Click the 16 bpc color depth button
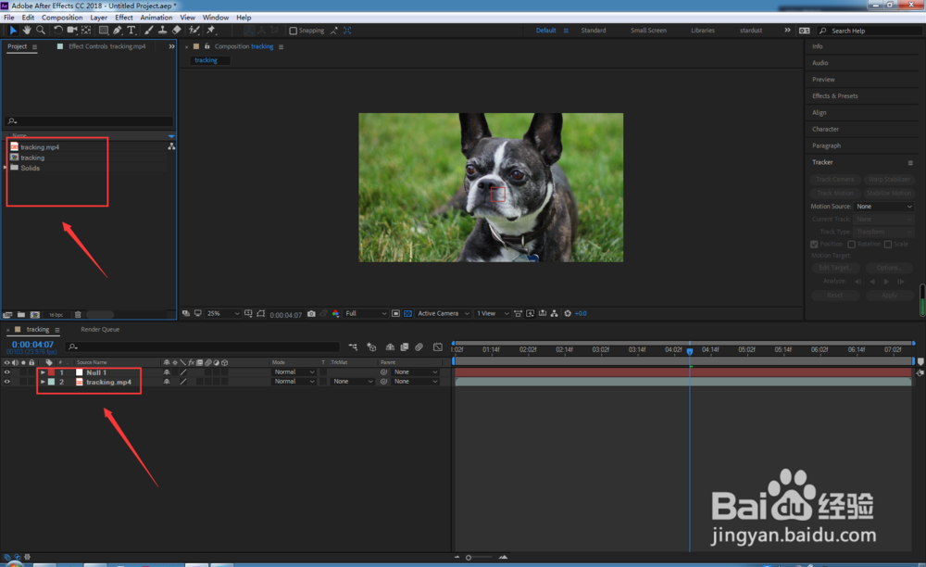This screenshot has width=926, height=567. coord(56,315)
